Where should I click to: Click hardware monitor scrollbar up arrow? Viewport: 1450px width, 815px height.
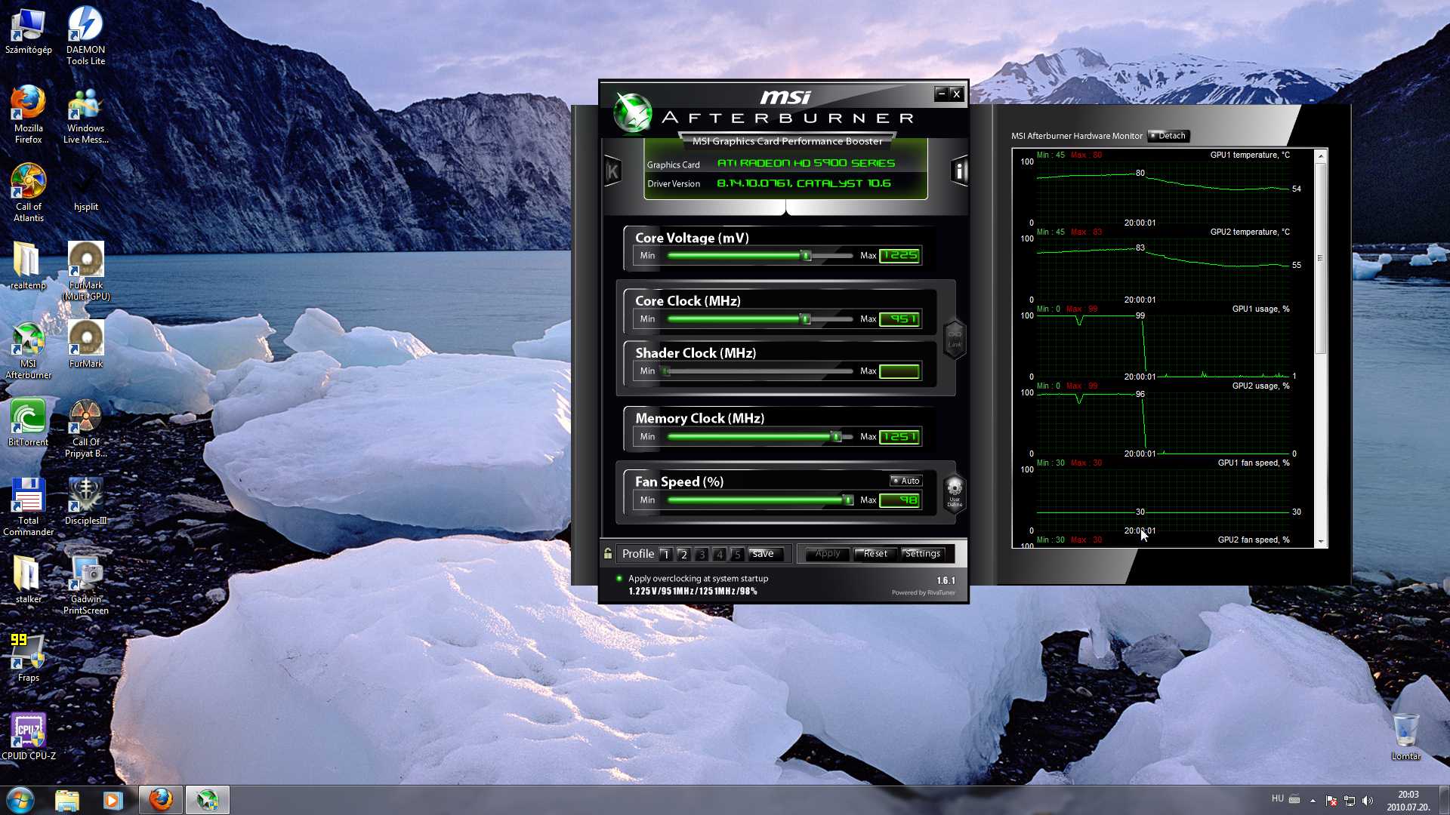pyautogui.click(x=1321, y=155)
